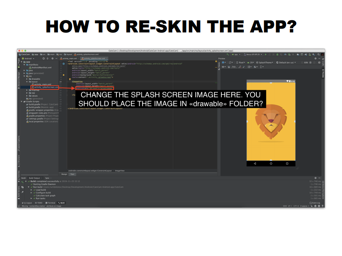Switch to the activity_main.xml editor tab

click(x=69, y=58)
